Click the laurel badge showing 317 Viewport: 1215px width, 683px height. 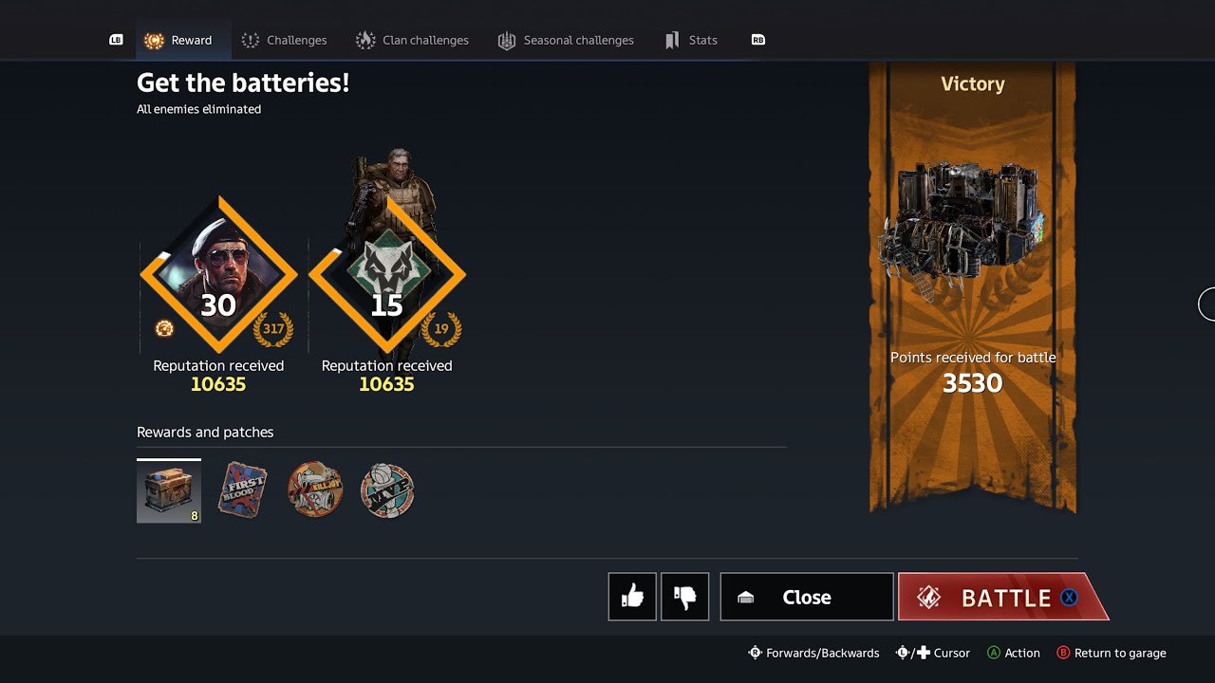(273, 329)
